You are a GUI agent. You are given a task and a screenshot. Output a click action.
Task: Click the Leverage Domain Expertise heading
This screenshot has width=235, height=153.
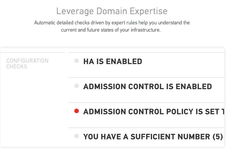point(112,11)
